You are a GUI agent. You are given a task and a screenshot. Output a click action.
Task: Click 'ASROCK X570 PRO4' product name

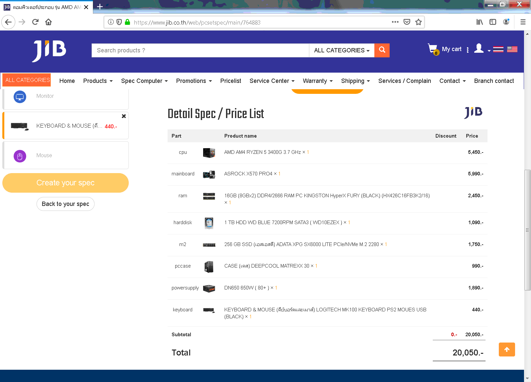coord(248,174)
